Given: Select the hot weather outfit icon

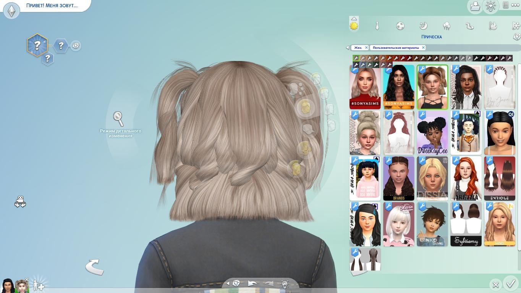Looking at the screenshot, I should coord(493,26).
